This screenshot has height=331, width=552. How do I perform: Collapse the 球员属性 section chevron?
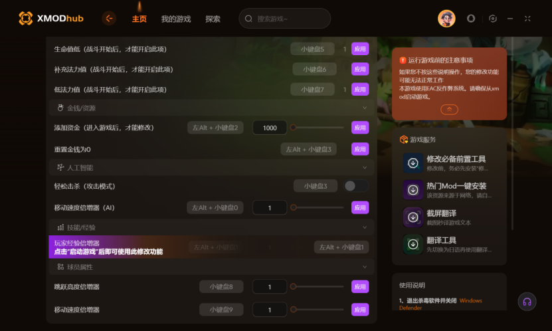tap(365, 267)
